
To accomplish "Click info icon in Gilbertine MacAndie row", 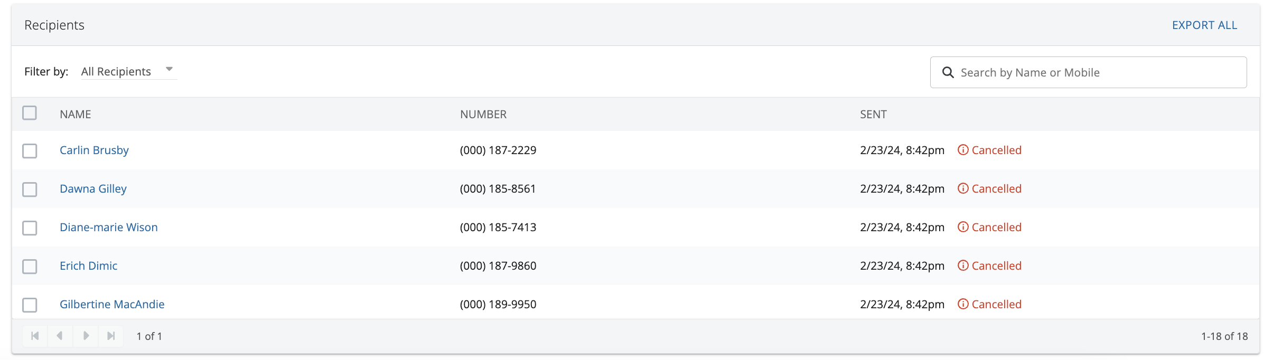I will click(963, 304).
